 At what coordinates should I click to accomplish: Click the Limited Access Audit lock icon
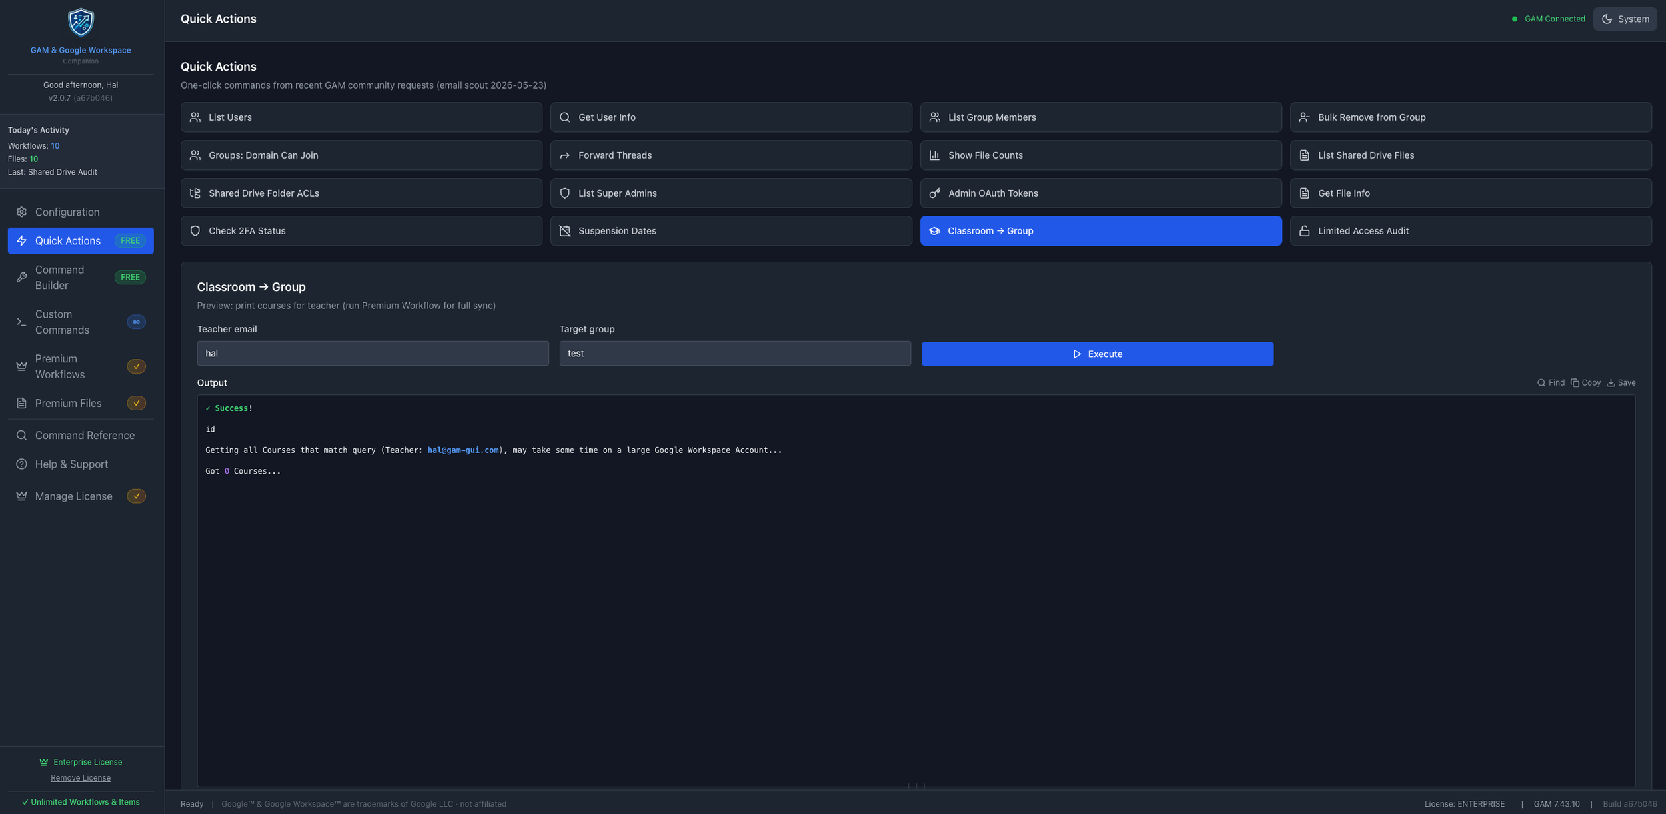(1305, 231)
